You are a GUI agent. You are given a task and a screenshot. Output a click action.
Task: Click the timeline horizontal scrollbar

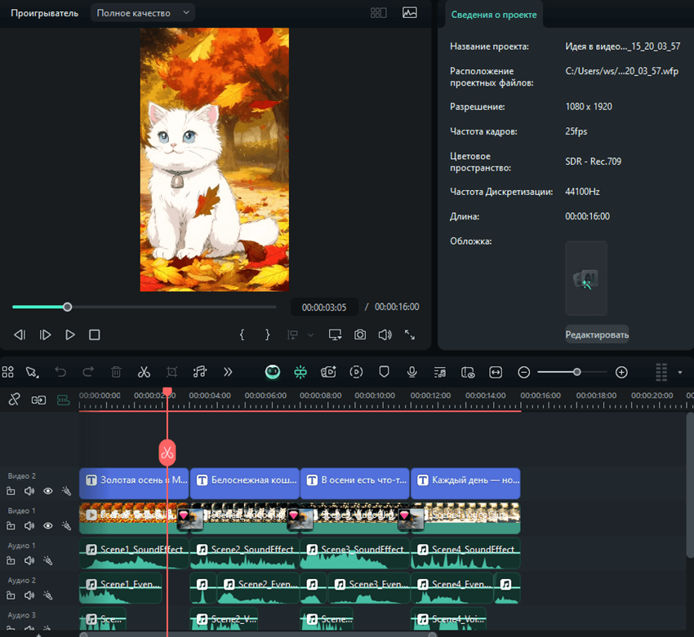pos(258,635)
